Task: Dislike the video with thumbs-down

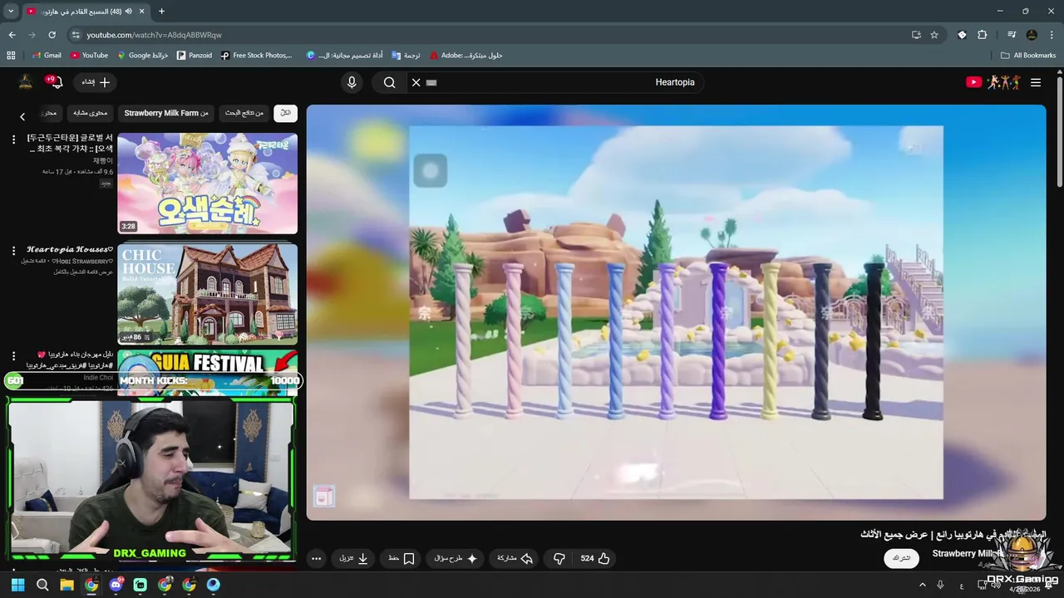Action: (559, 559)
